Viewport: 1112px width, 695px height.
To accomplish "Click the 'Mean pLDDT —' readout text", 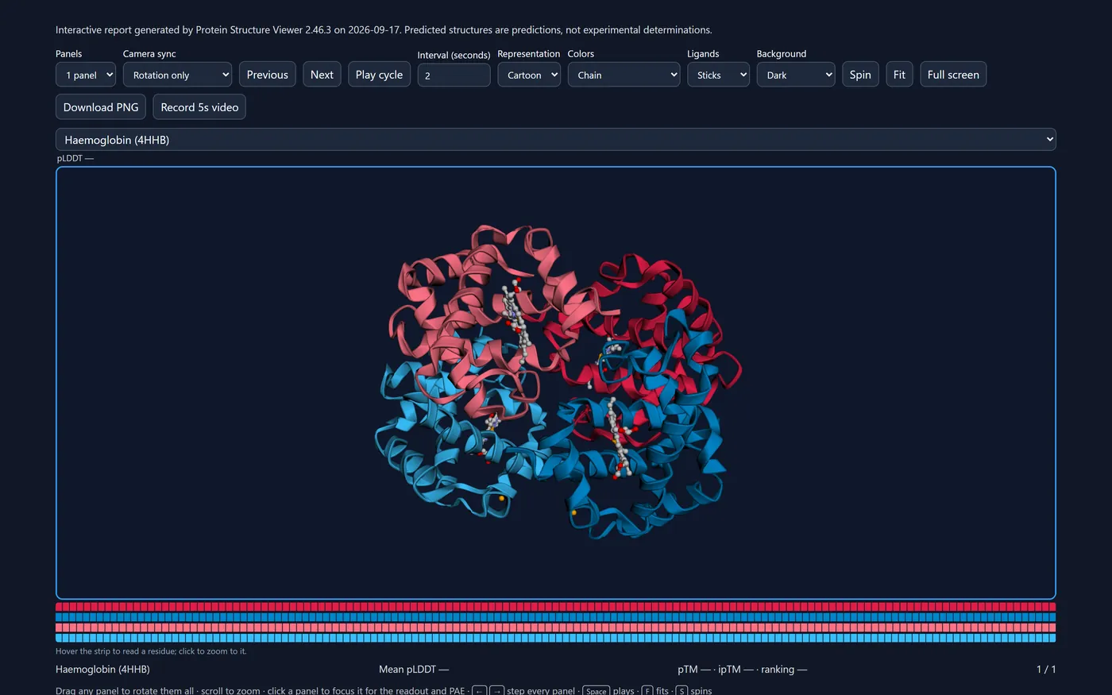I will pyautogui.click(x=414, y=670).
